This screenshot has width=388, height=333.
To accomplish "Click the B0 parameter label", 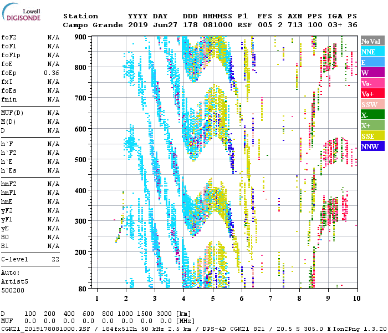I will [x=4, y=237].
